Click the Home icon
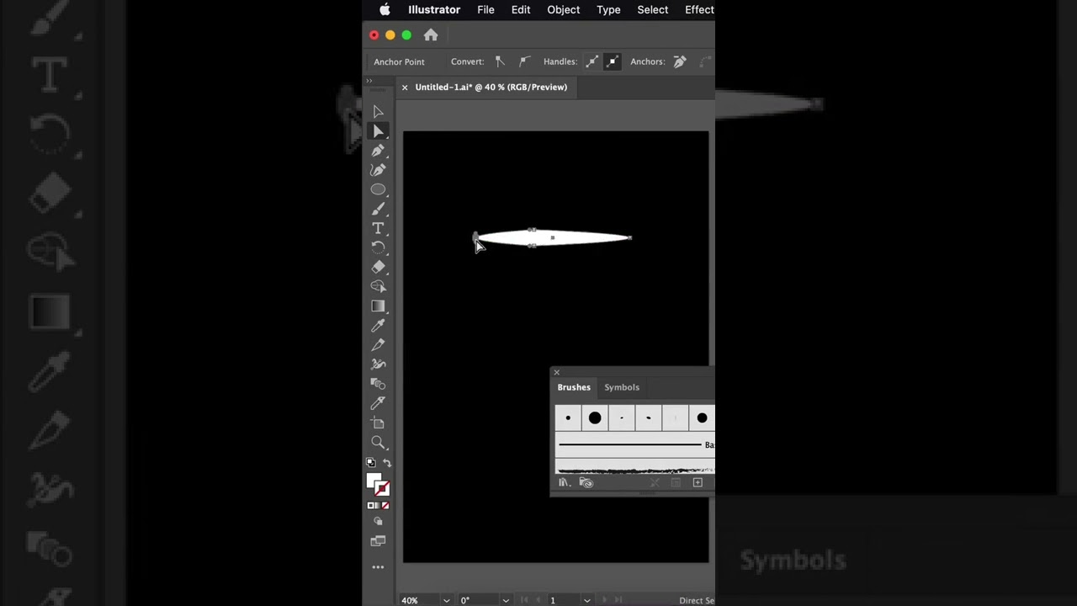The width and height of the screenshot is (1077, 606). tap(431, 35)
